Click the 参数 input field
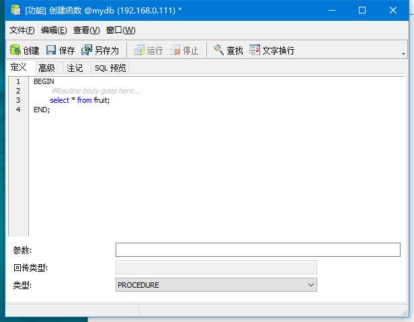The width and height of the screenshot is (414, 322). click(x=258, y=249)
